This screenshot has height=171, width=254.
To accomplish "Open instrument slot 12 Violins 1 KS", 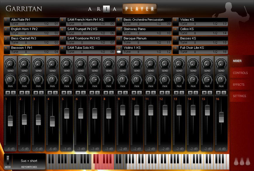I will pyautogui.click(x=147, y=48).
